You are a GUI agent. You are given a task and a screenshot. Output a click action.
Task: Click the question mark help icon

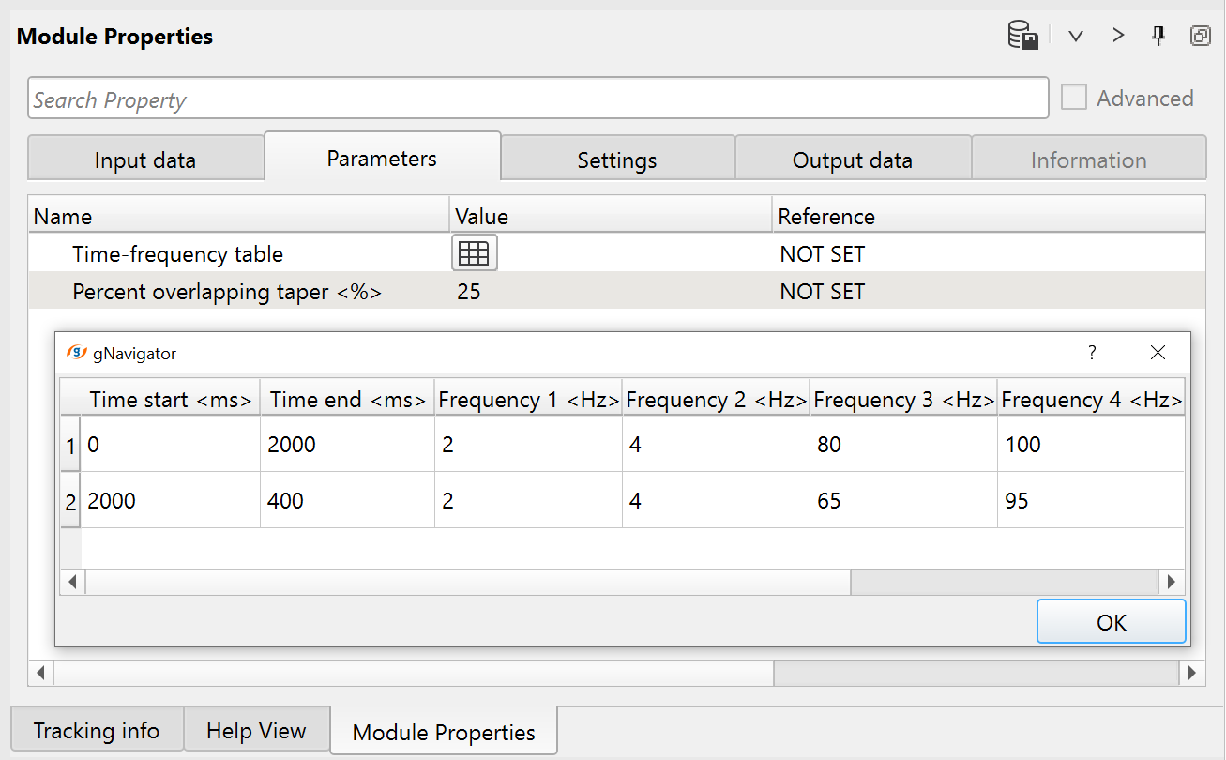point(1092,353)
